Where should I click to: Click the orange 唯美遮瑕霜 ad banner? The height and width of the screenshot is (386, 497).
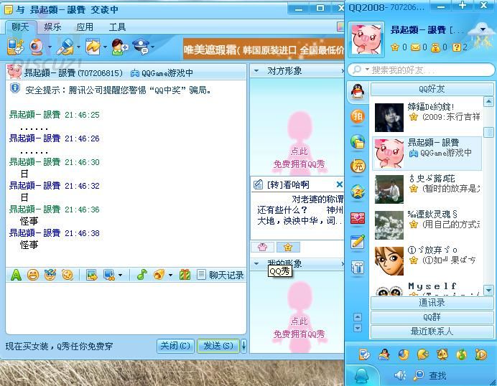tap(264, 49)
